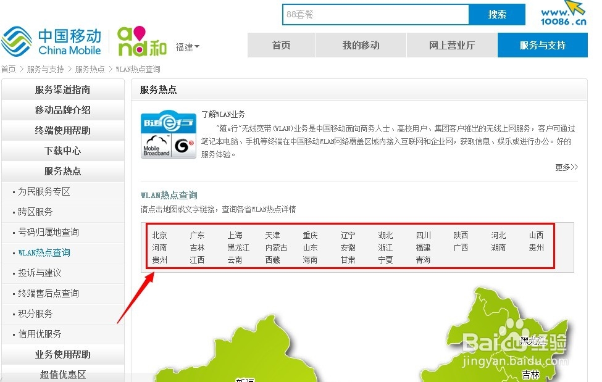Click 黑龙江 in the province text list
The height and width of the screenshot is (382, 602).
[x=238, y=247]
